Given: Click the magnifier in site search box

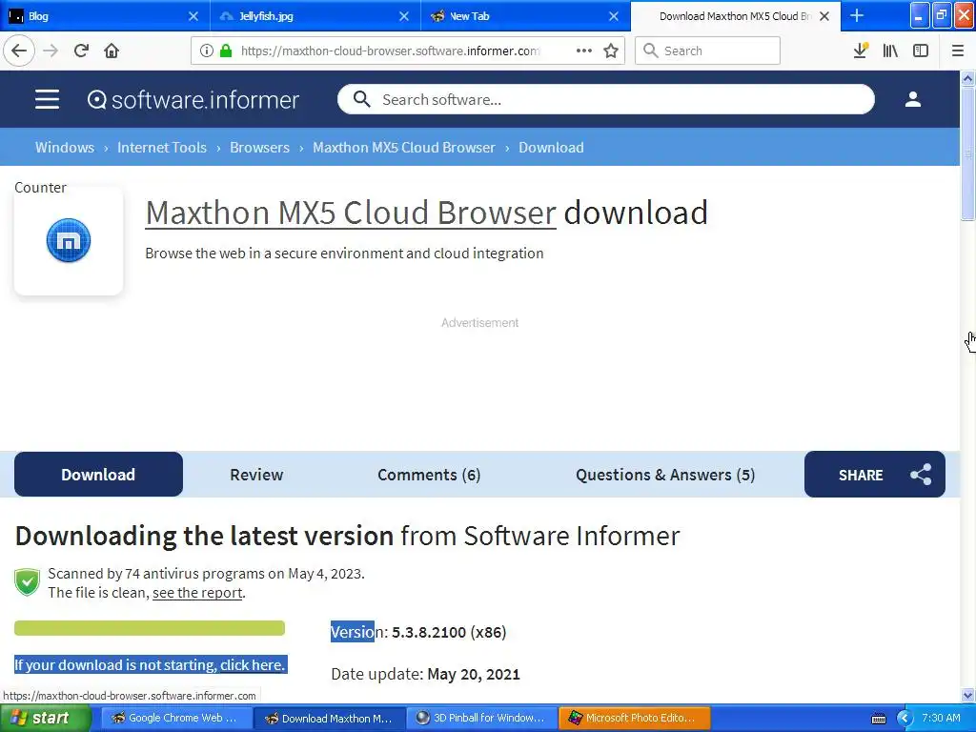Looking at the screenshot, I should [x=361, y=99].
